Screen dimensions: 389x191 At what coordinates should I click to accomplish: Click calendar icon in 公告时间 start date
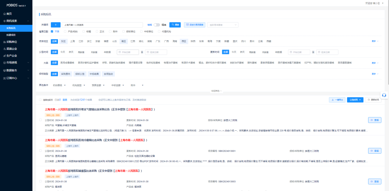120,52
